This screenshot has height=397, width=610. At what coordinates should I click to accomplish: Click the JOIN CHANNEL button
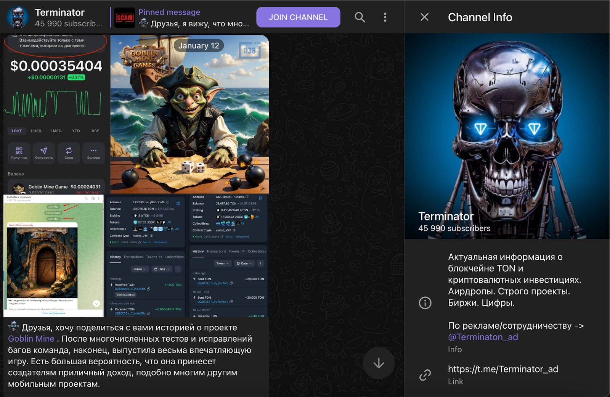pyautogui.click(x=298, y=17)
